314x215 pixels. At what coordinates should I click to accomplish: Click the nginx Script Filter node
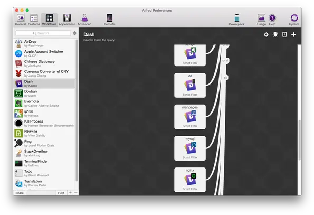[190, 180]
